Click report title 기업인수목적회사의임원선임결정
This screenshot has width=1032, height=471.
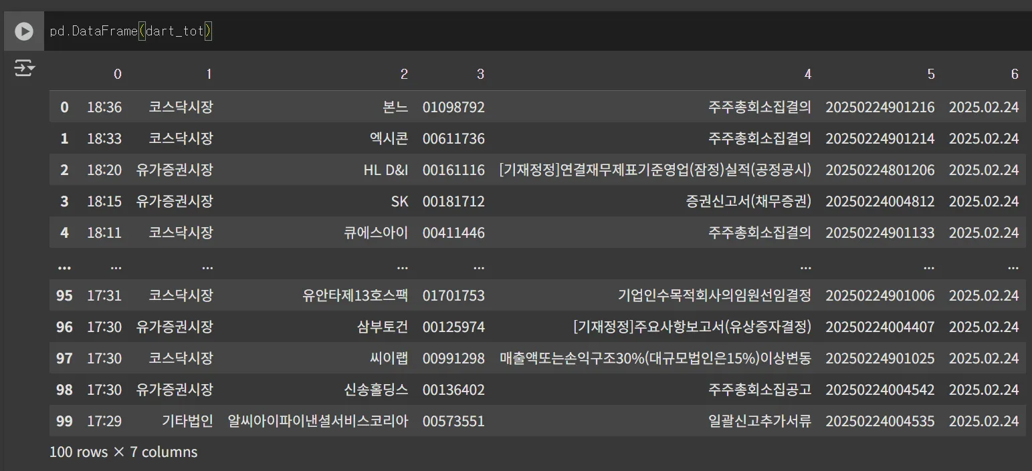click(x=714, y=295)
